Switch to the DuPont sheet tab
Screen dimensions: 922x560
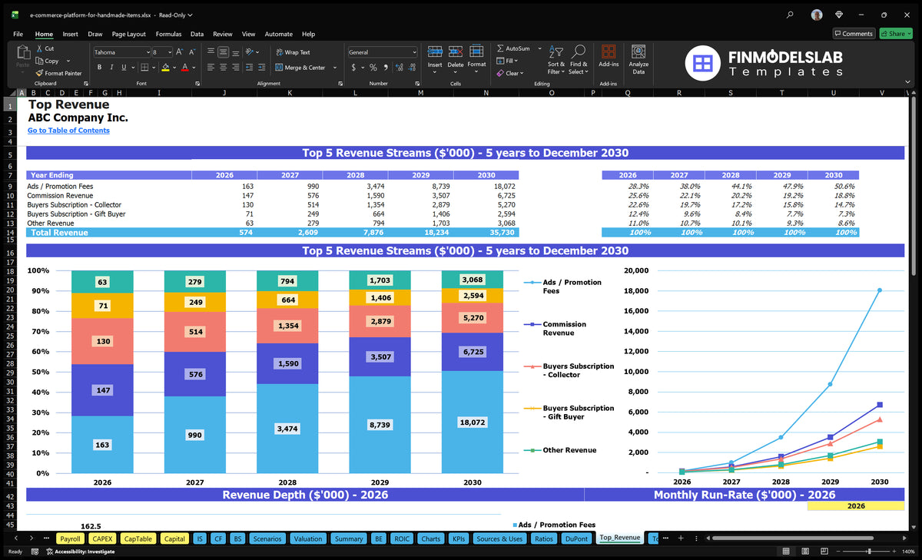coord(575,538)
